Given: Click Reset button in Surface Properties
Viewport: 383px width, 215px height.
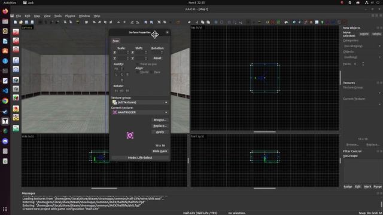Looking at the screenshot, I should pos(157,59).
